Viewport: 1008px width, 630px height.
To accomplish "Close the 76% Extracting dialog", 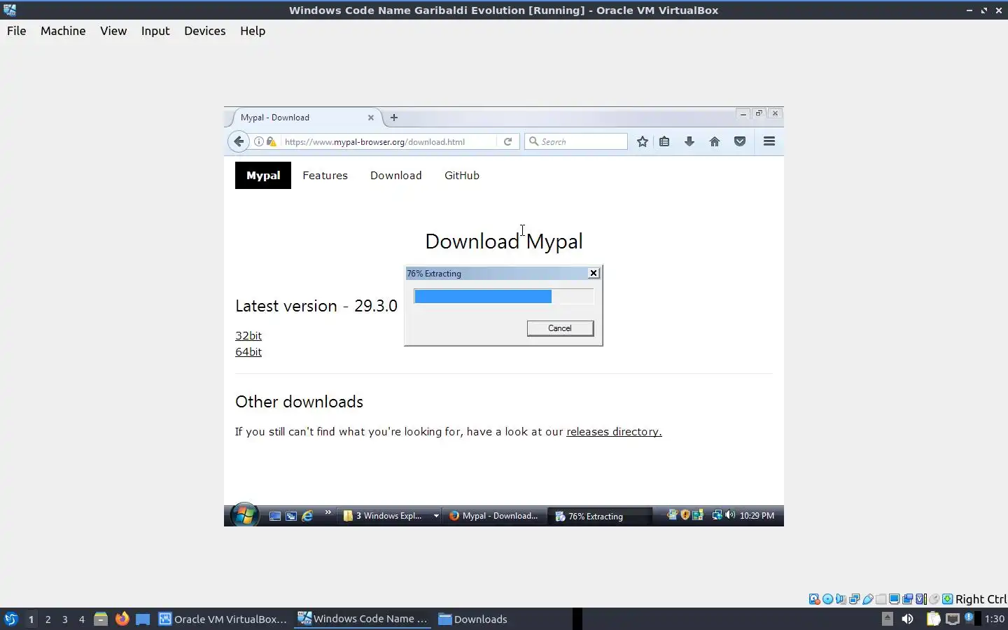I will point(594,273).
